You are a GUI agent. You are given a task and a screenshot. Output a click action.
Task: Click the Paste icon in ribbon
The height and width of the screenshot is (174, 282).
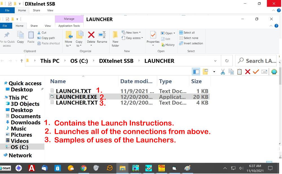[31, 35]
